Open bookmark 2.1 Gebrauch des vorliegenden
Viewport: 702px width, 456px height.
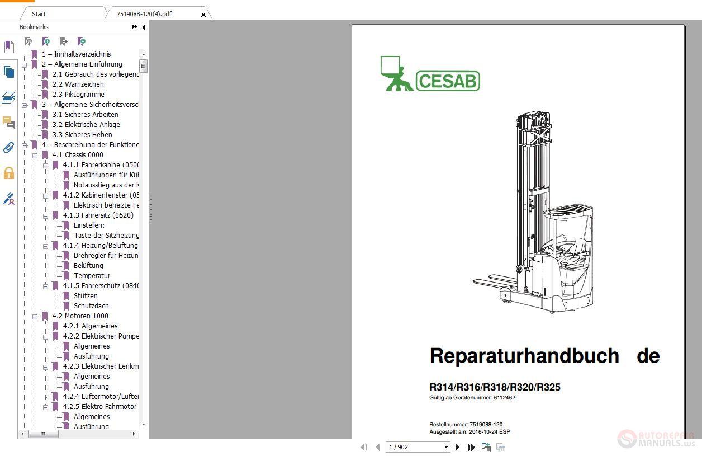[x=96, y=74]
